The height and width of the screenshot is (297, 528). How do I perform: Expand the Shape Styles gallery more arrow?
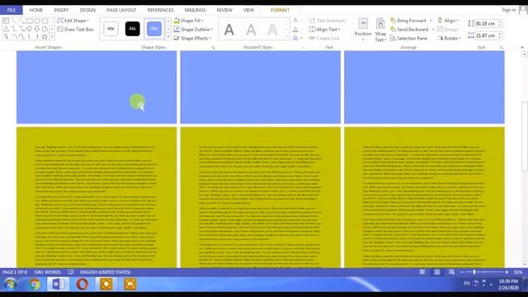point(168,36)
